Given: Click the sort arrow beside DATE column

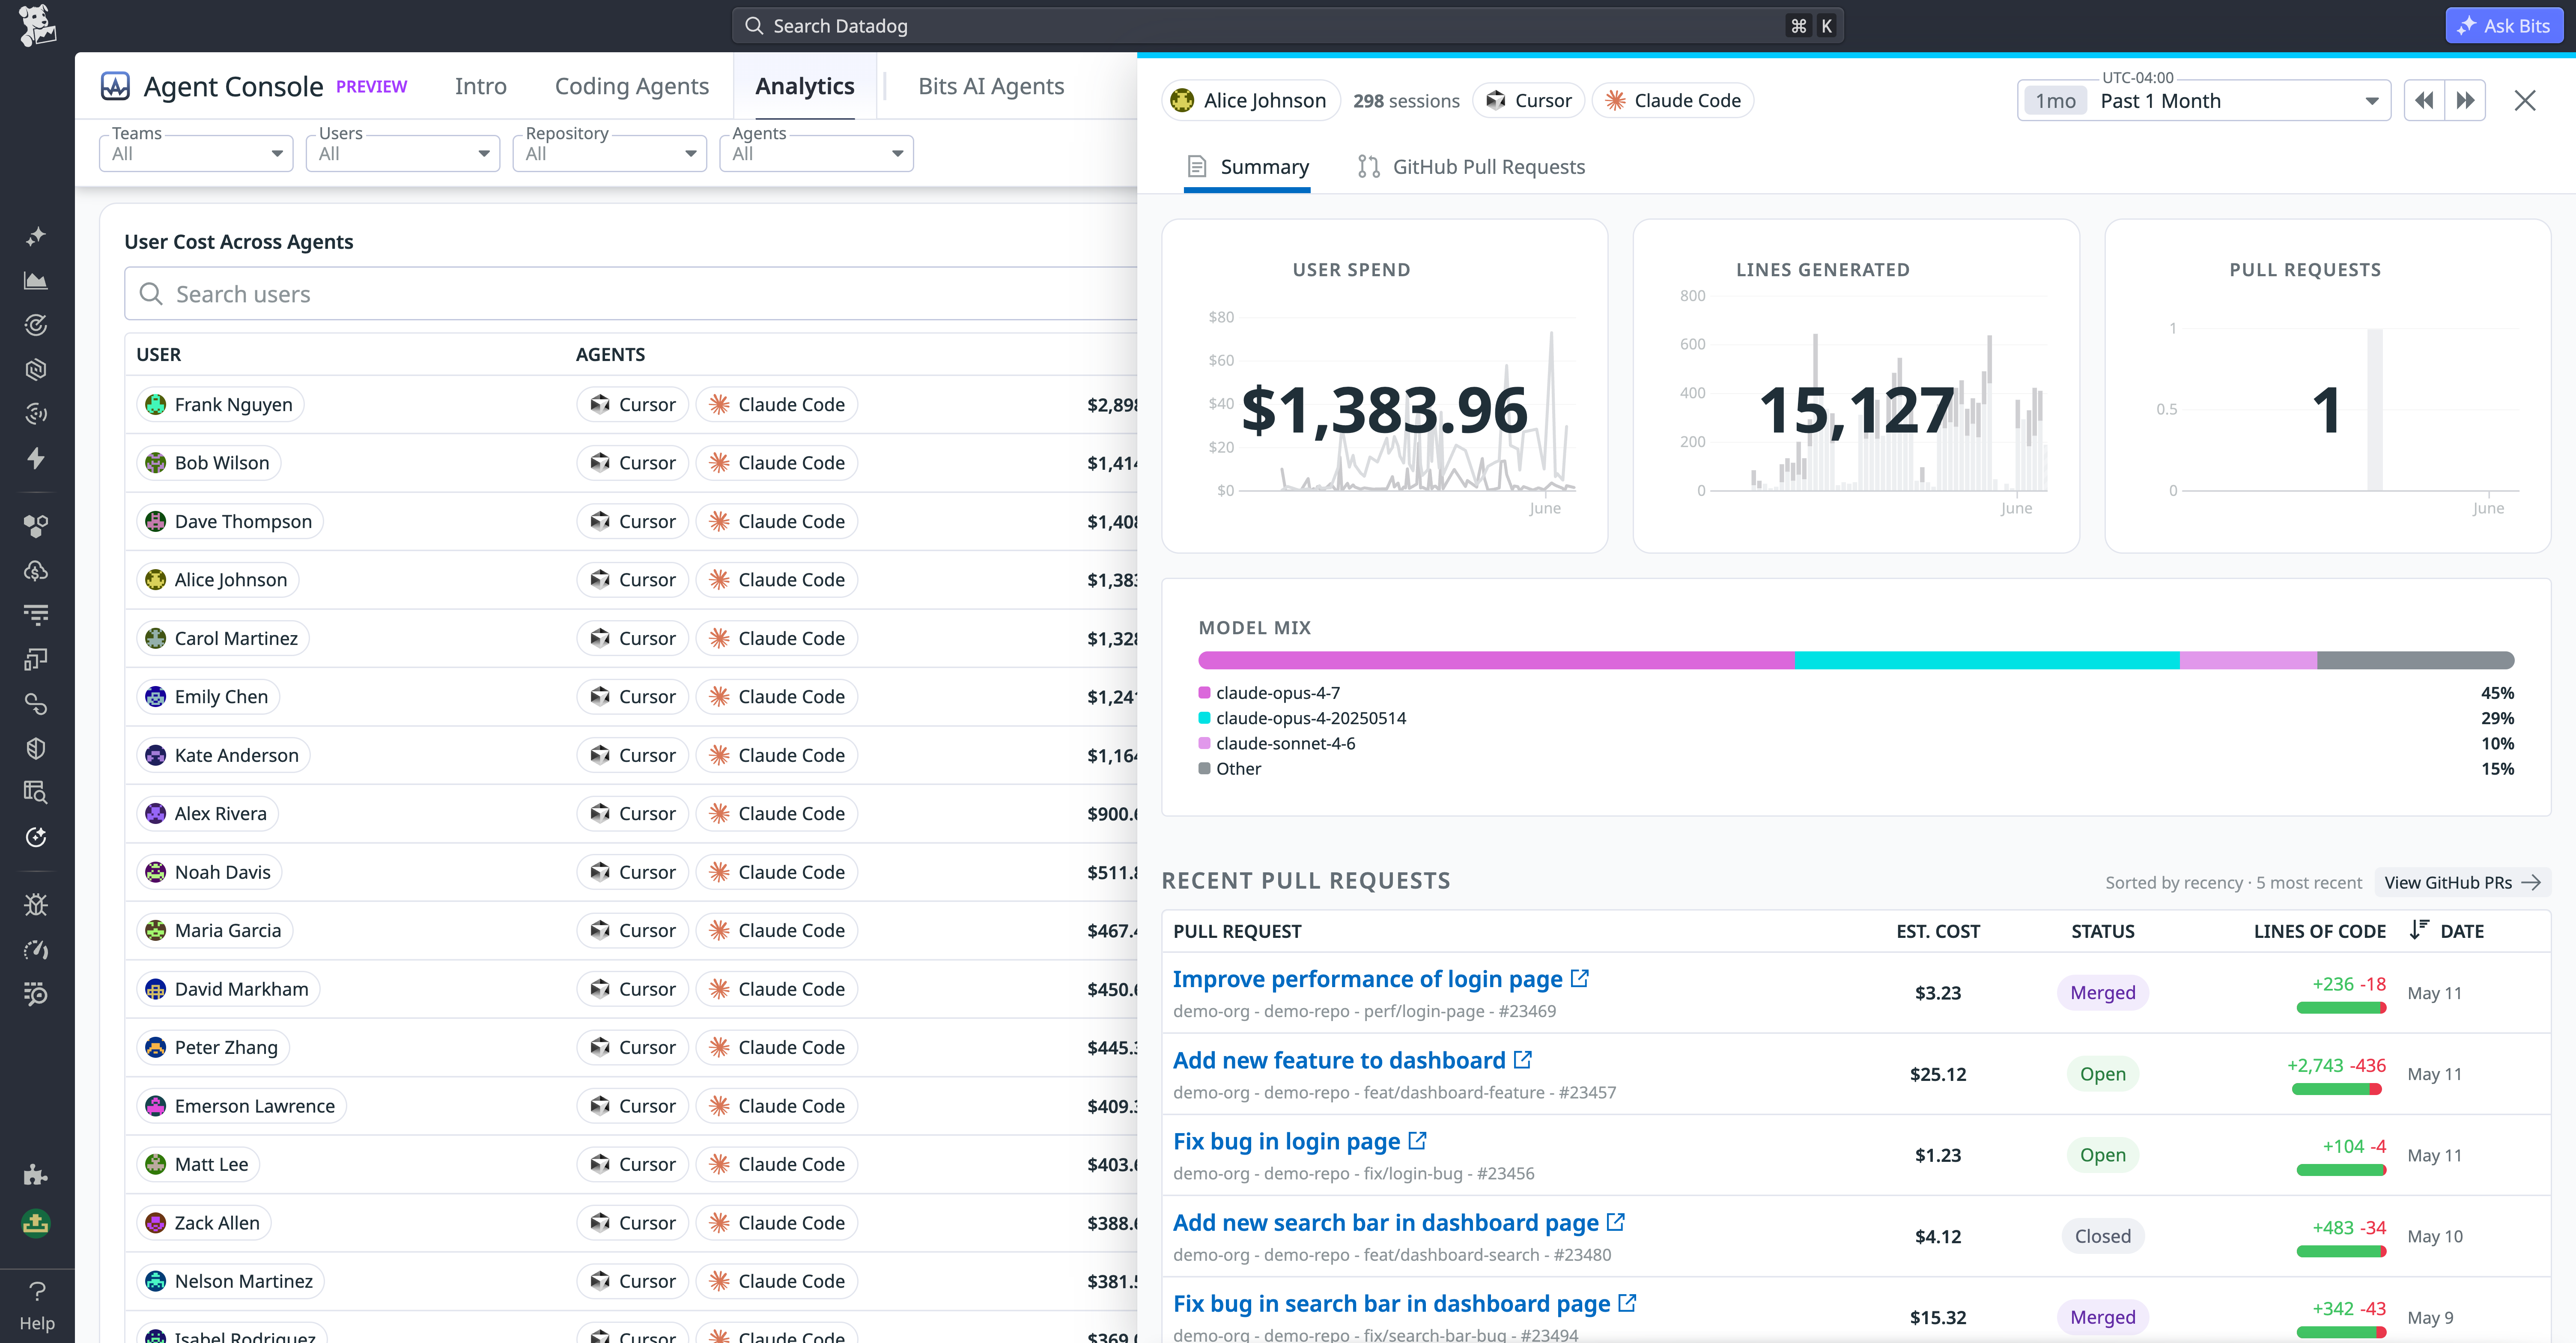Looking at the screenshot, I should point(2418,930).
